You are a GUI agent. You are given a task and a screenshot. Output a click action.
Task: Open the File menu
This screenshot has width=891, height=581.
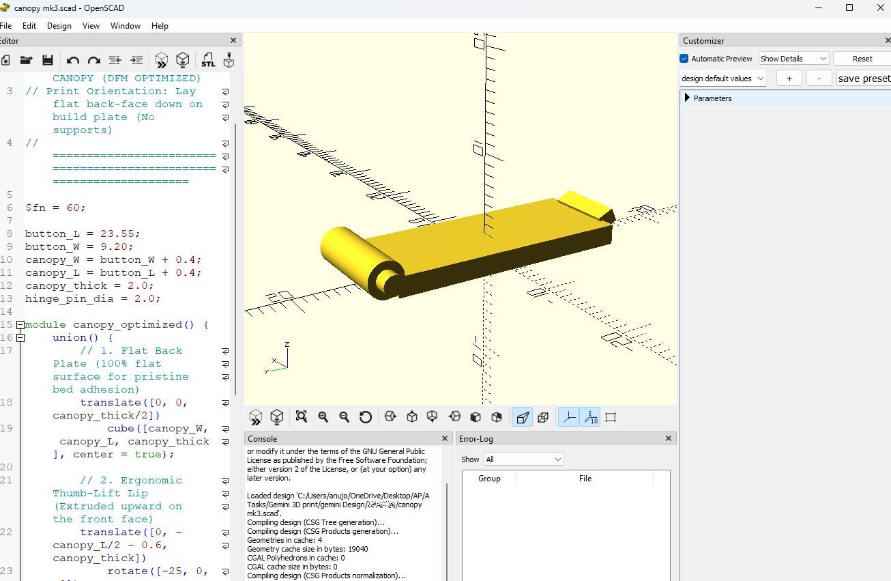[5, 26]
